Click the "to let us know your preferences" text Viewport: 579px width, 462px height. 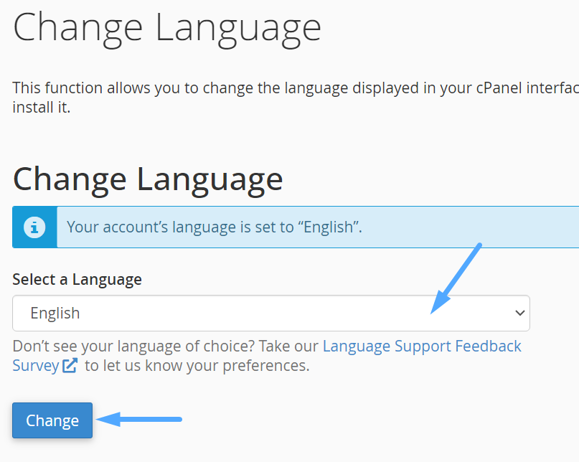(197, 366)
